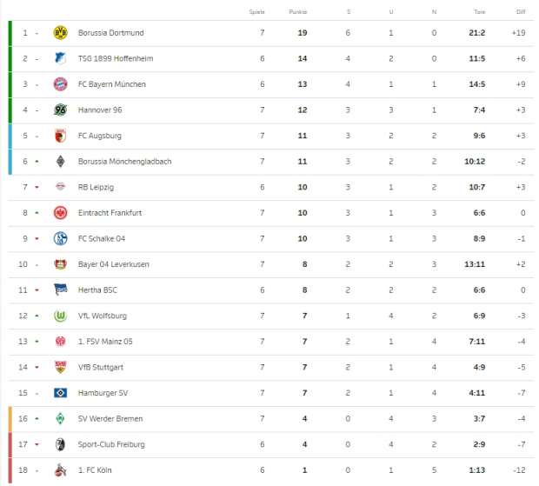Image resolution: width=539 pixels, height=486 pixels.
Task: Click the SV Werder Bremen diamond logo
Action: (61, 419)
